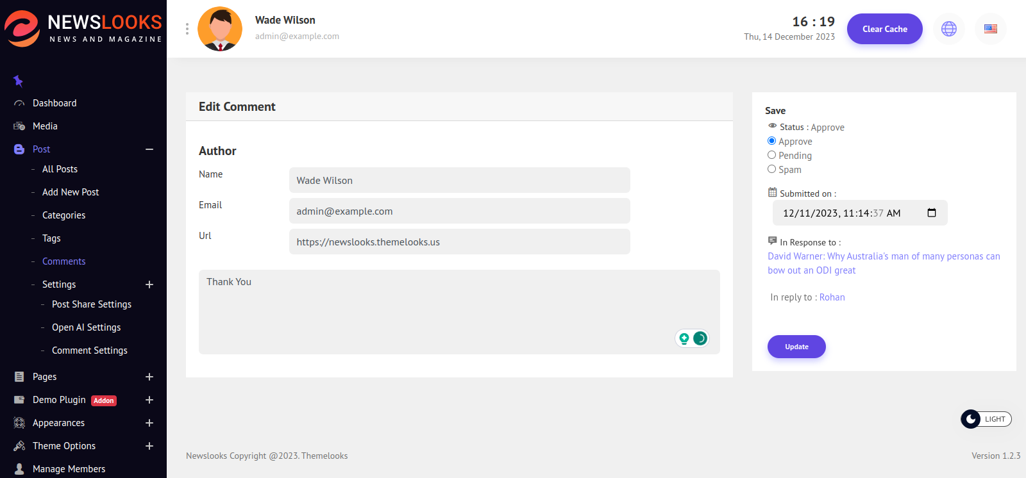Click the globe website icon in header
Viewport: 1026px width, 478px height.
tap(948, 29)
